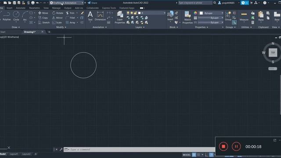Screen dimensions: 281x158
Task: Toggle the layer on/off lightbulb icon
Action: coord(128,13)
